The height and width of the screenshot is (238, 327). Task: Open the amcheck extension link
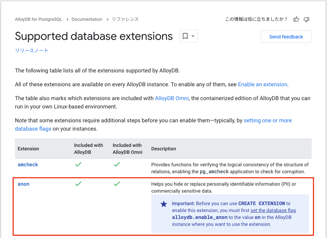click(x=28, y=165)
